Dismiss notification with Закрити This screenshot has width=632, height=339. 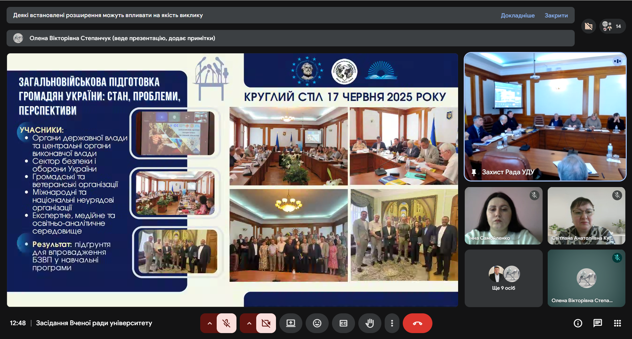click(556, 15)
